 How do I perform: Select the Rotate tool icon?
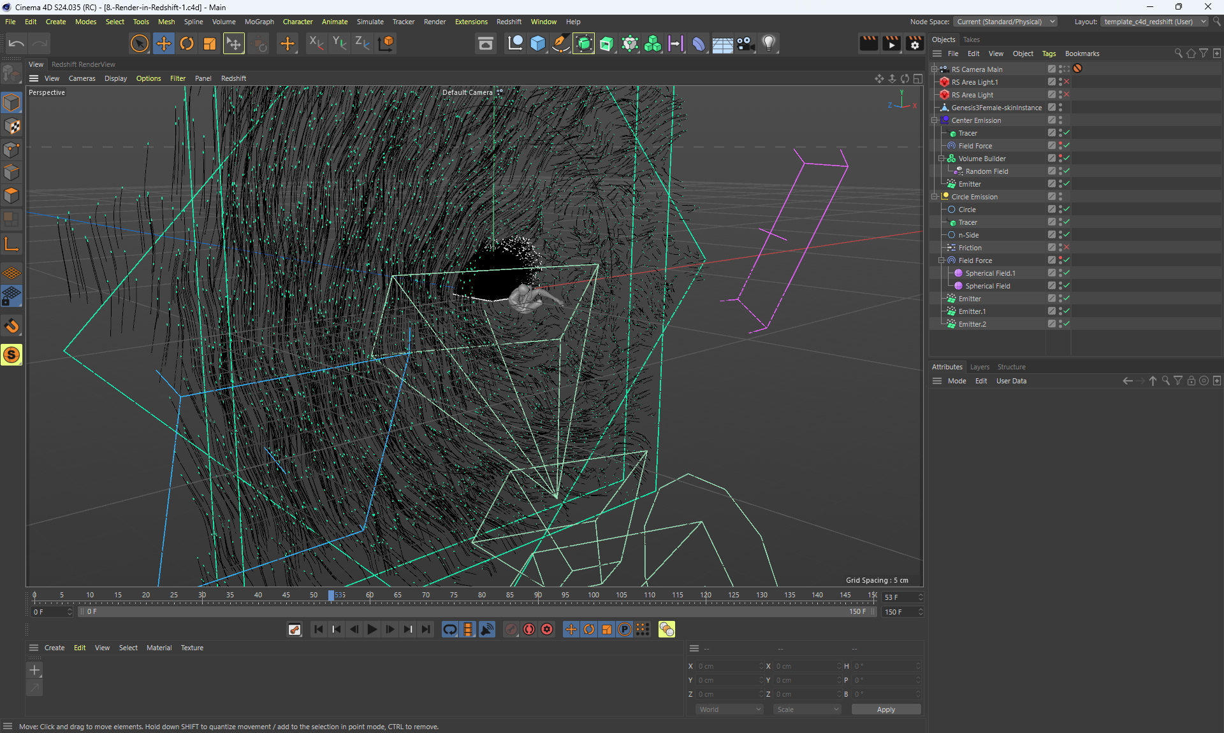click(x=186, y=43)
